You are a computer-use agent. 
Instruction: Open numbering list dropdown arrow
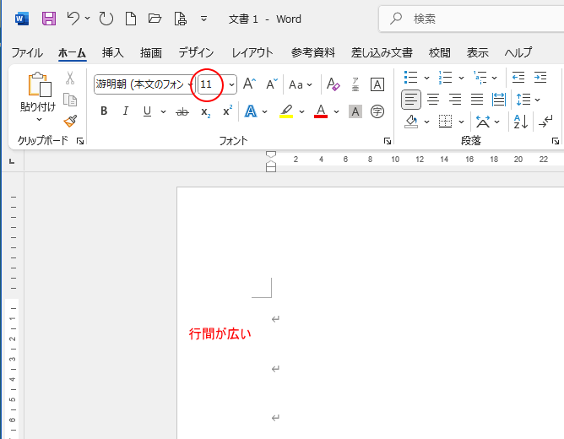click(x=461, y=78)
